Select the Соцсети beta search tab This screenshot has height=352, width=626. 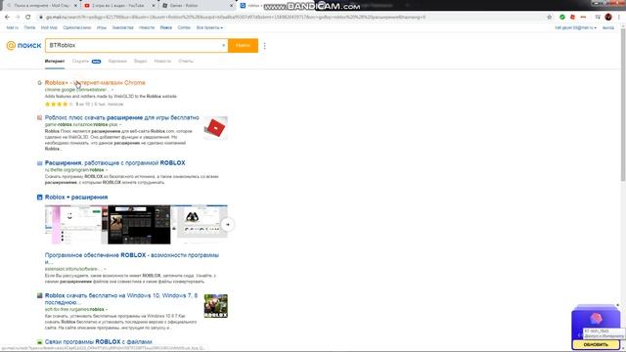tap(87, 61)
